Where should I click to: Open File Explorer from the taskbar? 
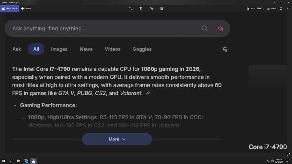click(18, 161)
